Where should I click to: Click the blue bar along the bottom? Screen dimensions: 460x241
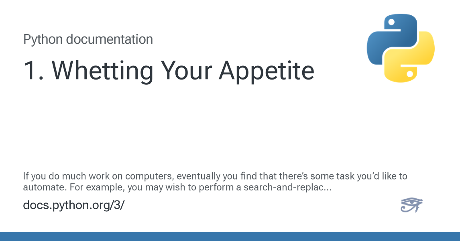click(230, 236)
